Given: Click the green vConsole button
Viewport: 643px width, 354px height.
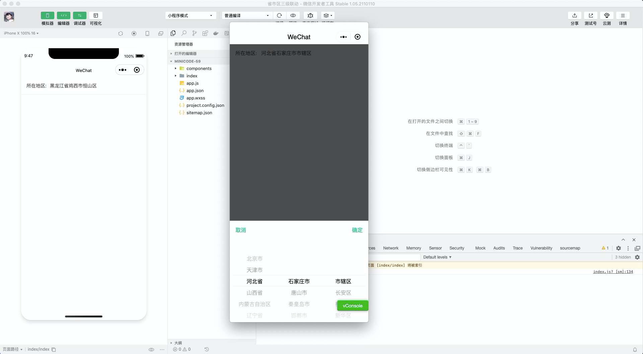Looking at the screenshot, I should click(353, 305).
